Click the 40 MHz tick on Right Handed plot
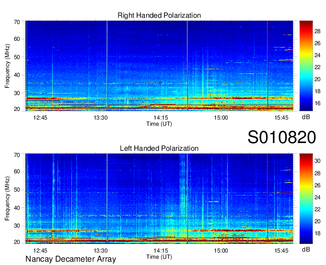 click(17, 75)
